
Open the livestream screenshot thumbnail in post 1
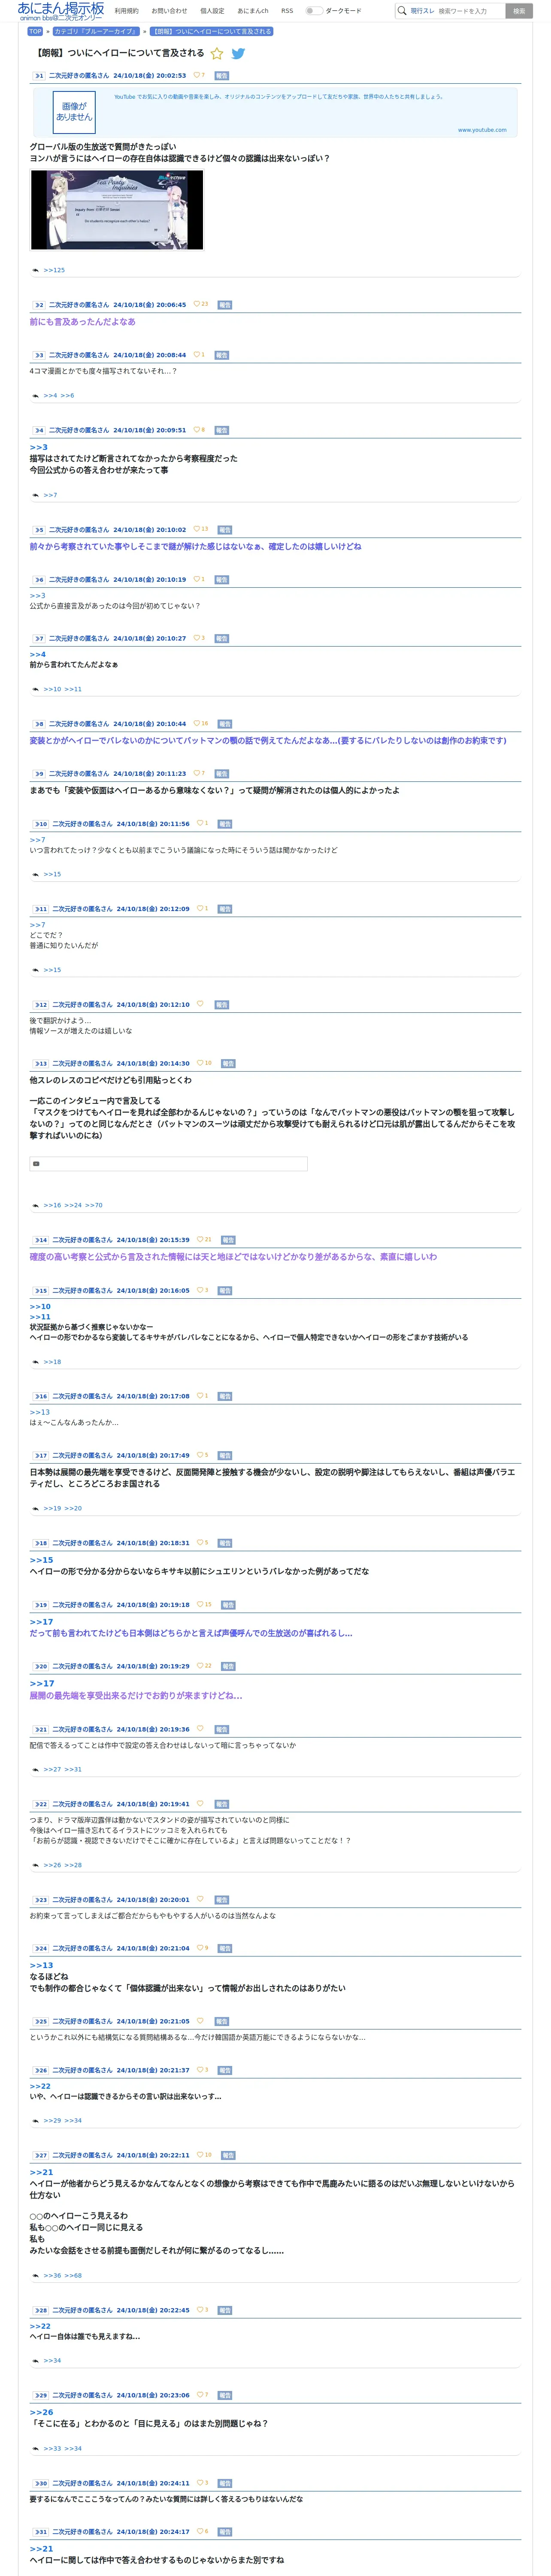[x=117, y=209]
